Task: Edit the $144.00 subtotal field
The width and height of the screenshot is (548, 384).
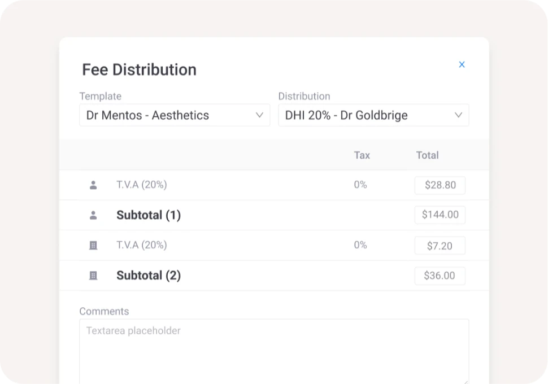Action: point(440,215)
